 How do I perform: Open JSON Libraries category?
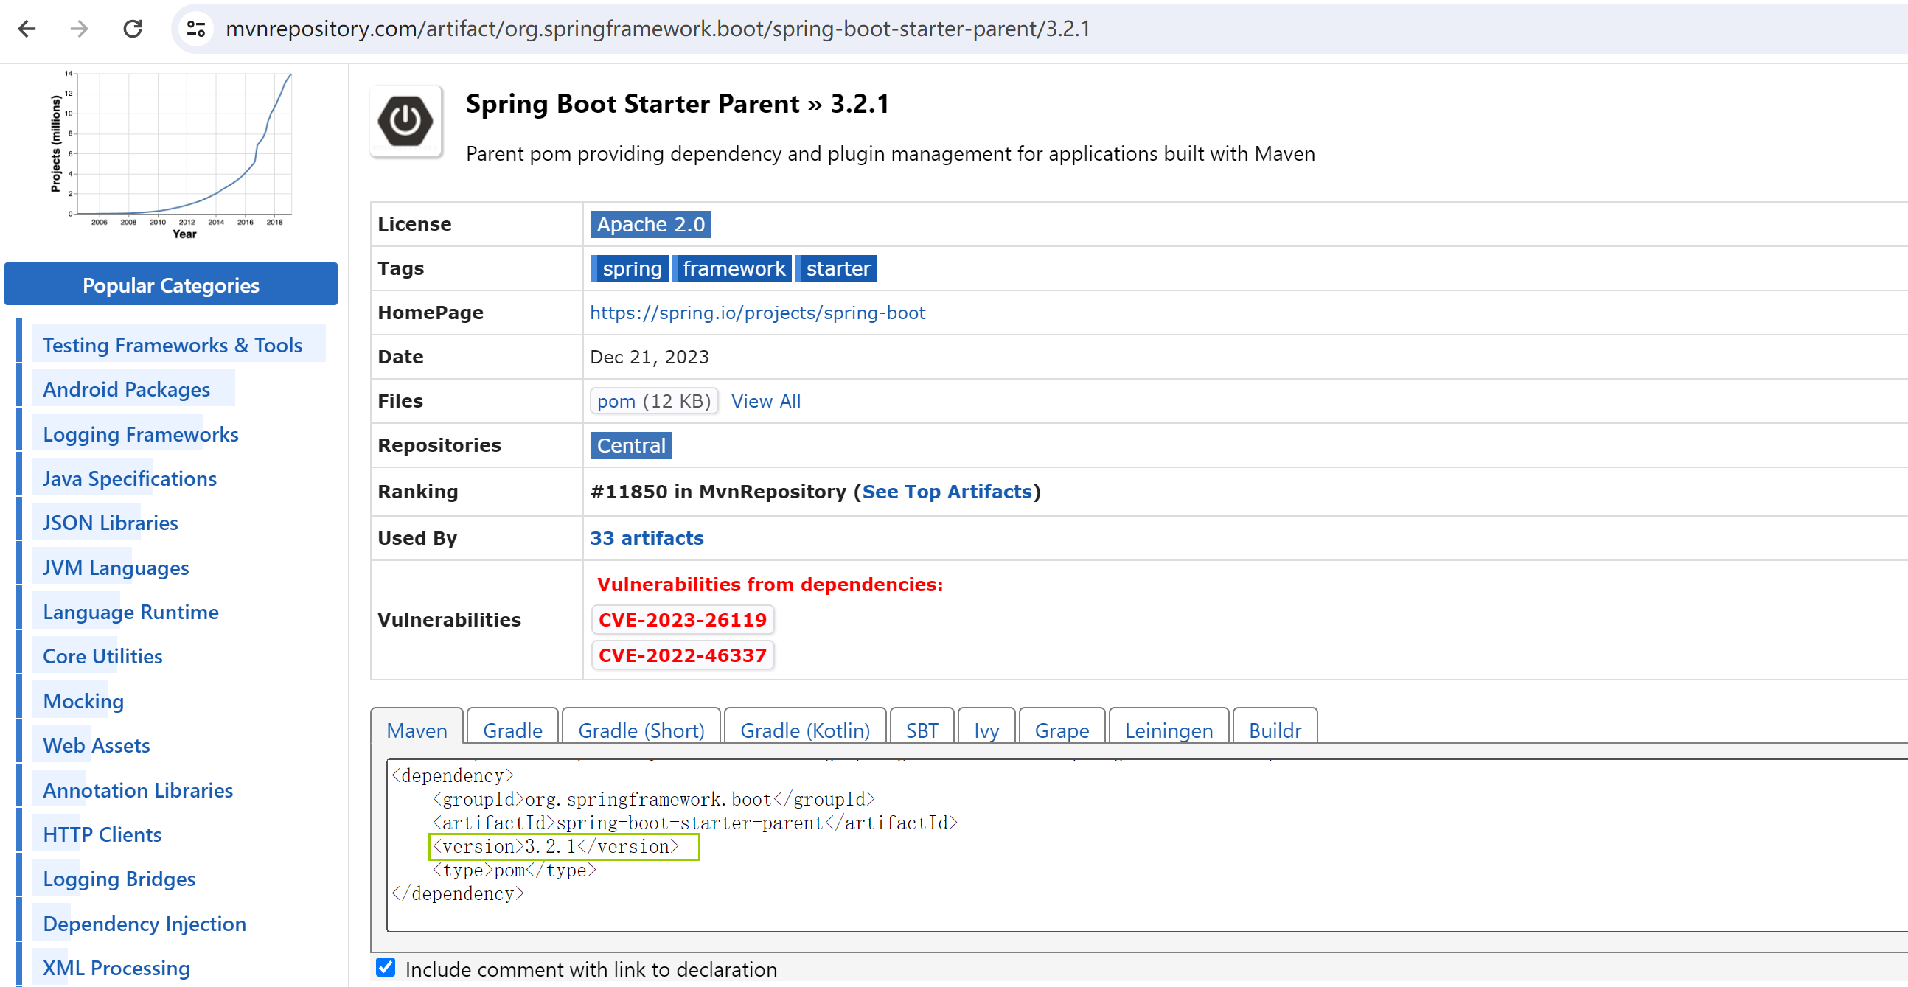point(111,523)
